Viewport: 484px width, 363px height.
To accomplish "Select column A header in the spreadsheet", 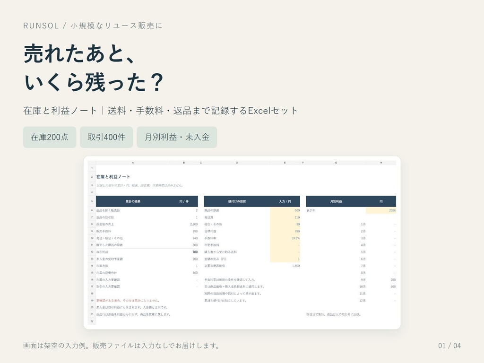I will click(x=133, y=163).
